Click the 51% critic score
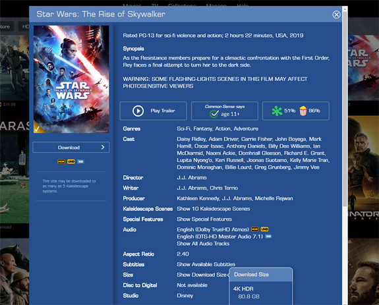The height and width of the screenshot is (305, 379). pyautogui.click(x=289, y=111)
